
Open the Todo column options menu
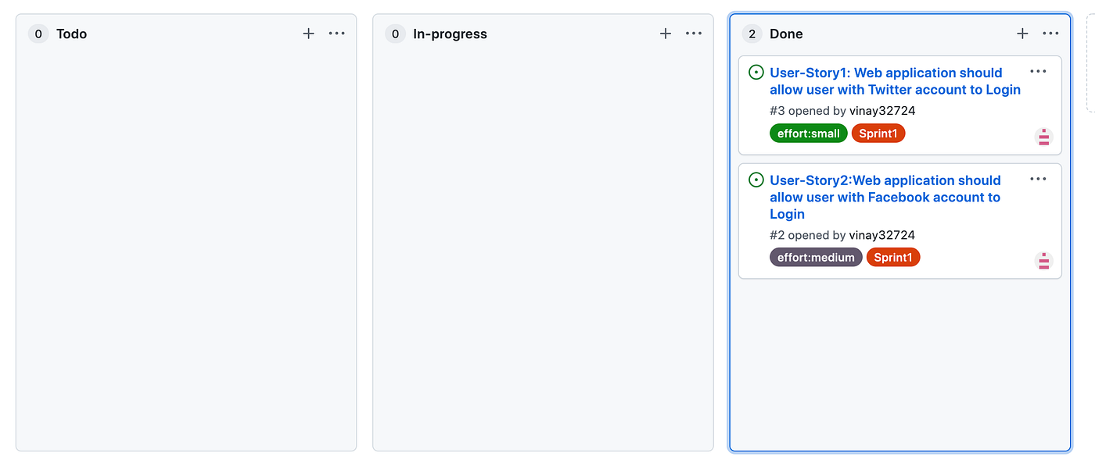click(337, 34)
